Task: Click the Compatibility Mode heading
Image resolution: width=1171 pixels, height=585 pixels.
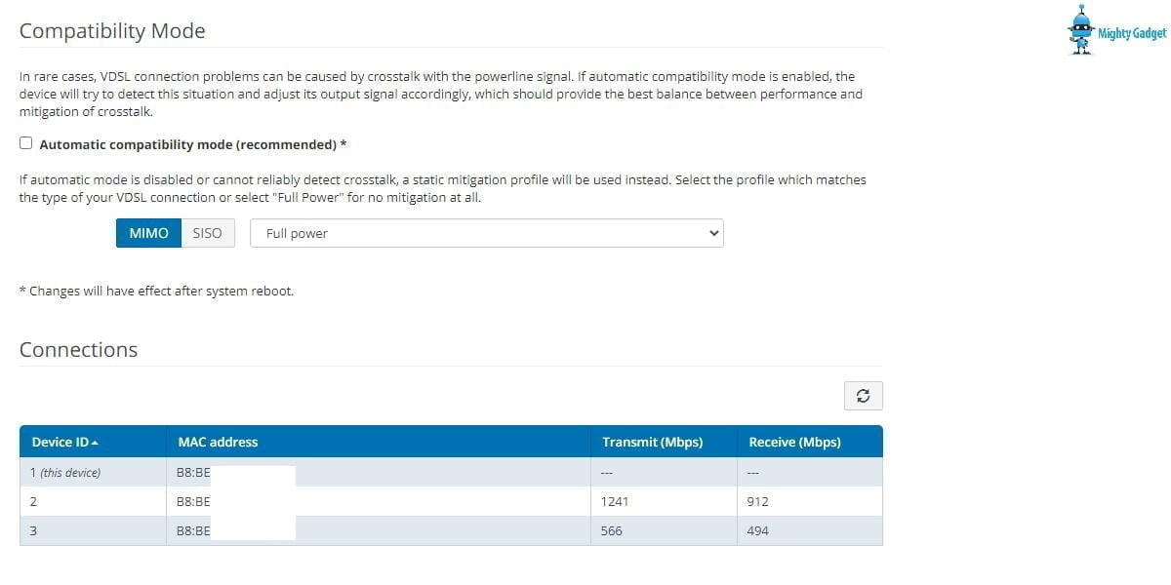Action: click(x=112, y=31)
